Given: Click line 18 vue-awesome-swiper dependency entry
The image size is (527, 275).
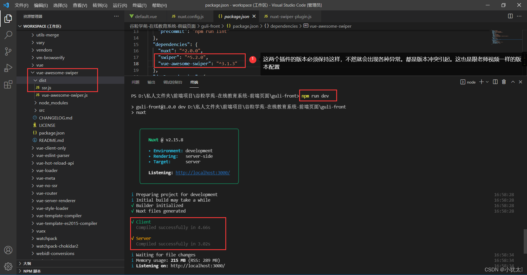Looking at the screenshot, I should [x=198, y=64].
